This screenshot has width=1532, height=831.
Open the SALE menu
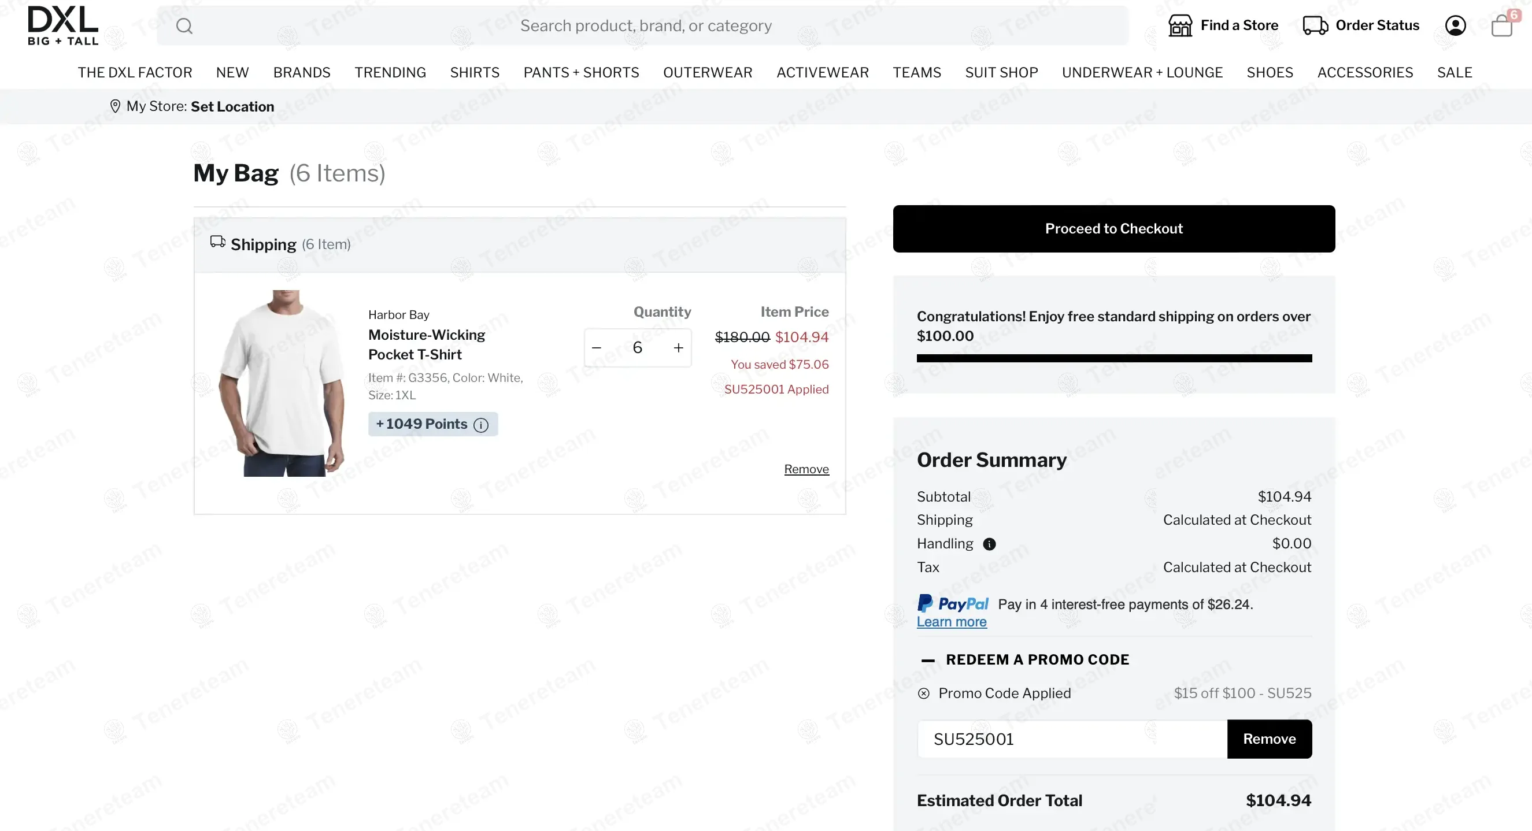[1455, 72]
